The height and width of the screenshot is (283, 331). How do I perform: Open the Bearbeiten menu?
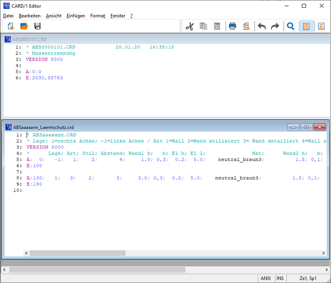click(30, 16)
